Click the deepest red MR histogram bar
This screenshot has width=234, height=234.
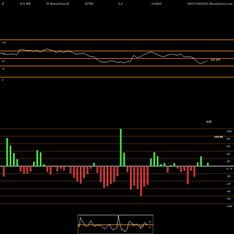click(141, 181)
